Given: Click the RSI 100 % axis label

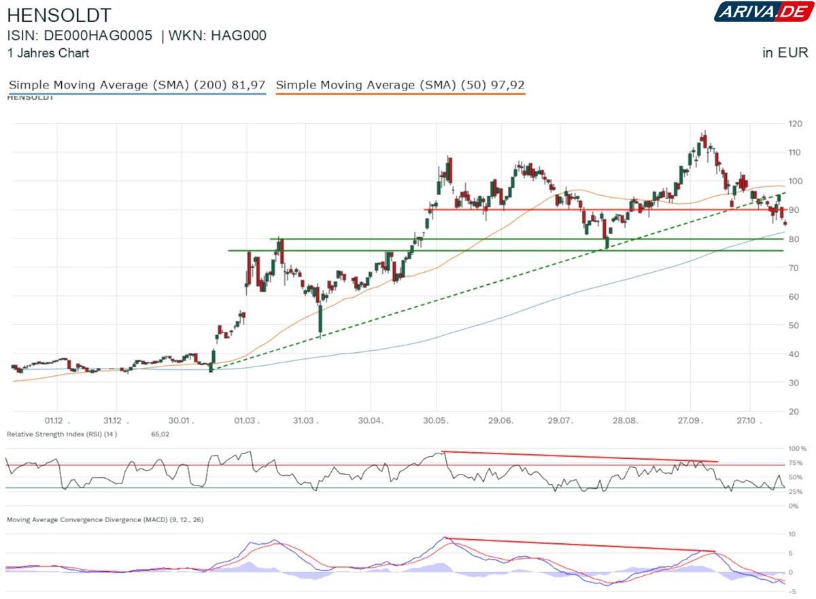Looking at the screenshot, I should pyautogui.click(x=796, y=449).
